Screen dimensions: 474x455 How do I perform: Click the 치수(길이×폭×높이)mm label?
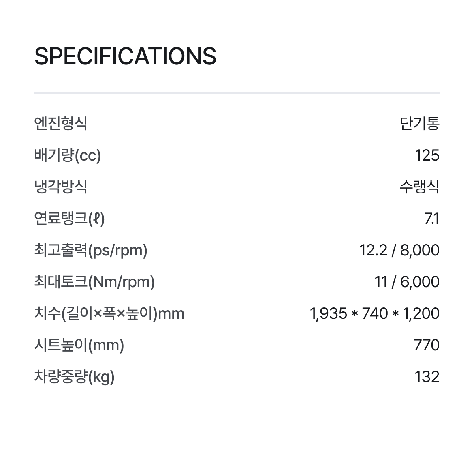tap(109, 313)
